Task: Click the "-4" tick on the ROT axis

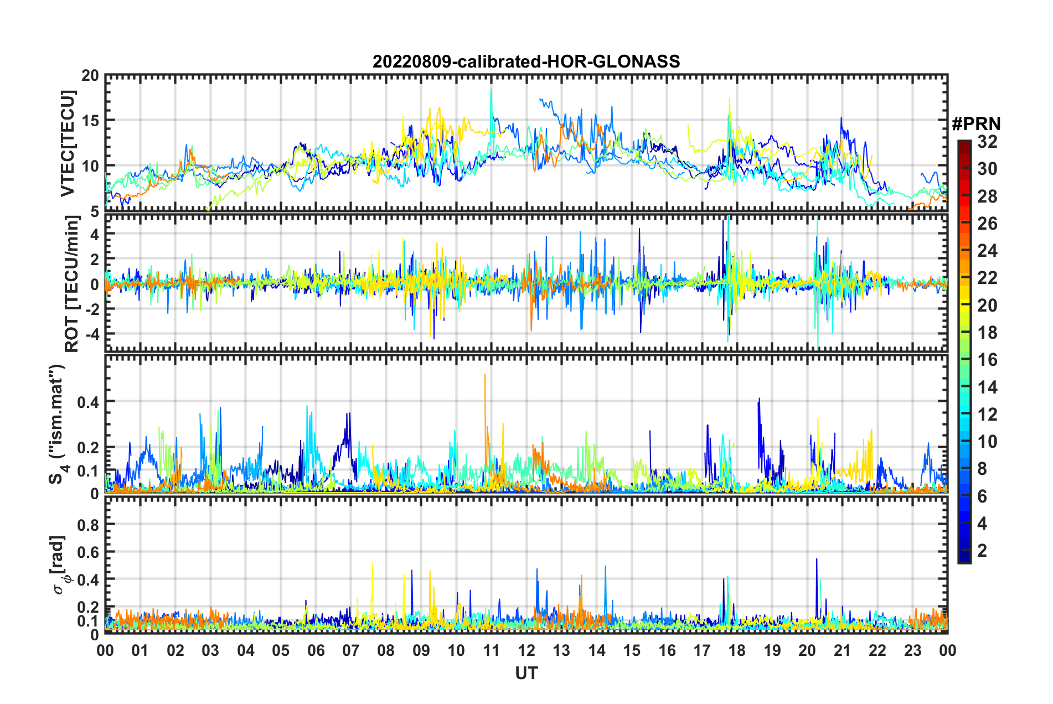Action: coord(92,334)
